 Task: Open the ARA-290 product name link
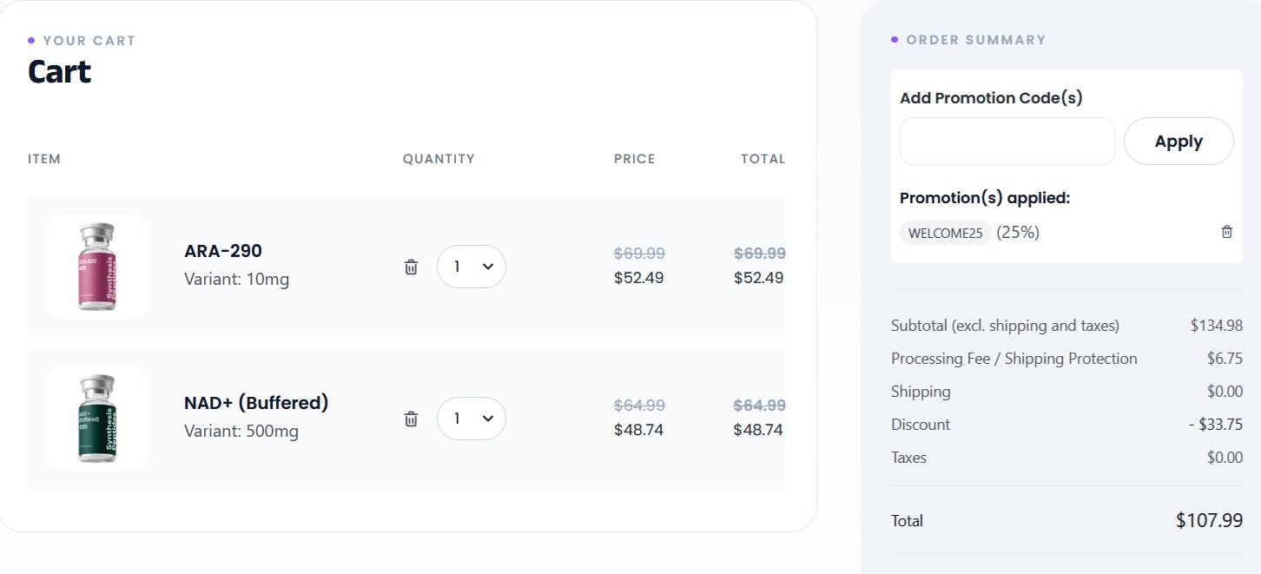[223, 251]
